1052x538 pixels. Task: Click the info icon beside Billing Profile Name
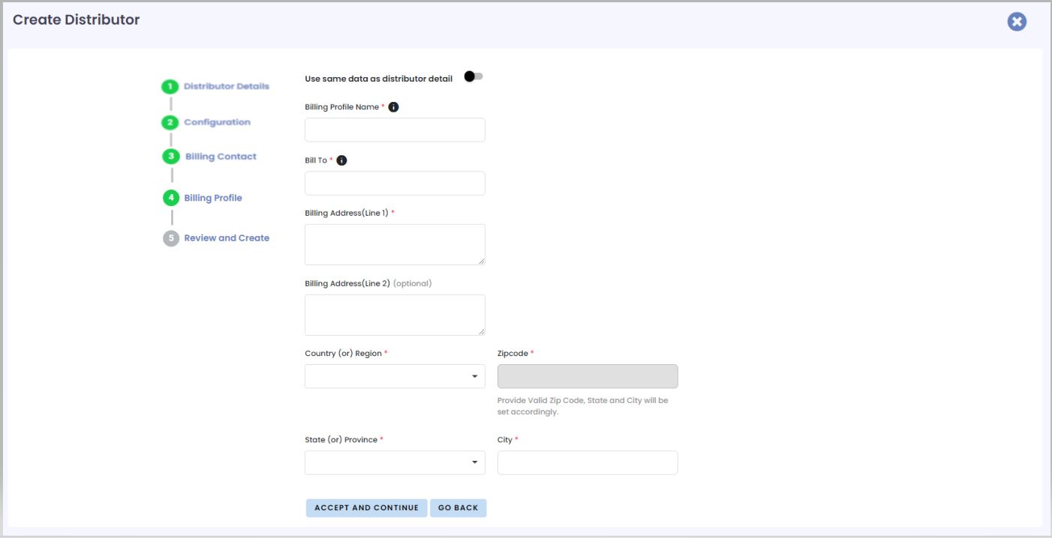tap(394, 107)
